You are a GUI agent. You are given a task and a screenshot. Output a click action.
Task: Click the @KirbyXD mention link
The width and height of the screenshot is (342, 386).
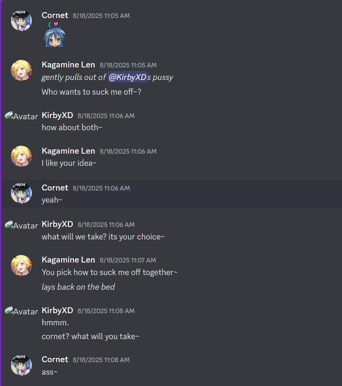coord(128,77)
